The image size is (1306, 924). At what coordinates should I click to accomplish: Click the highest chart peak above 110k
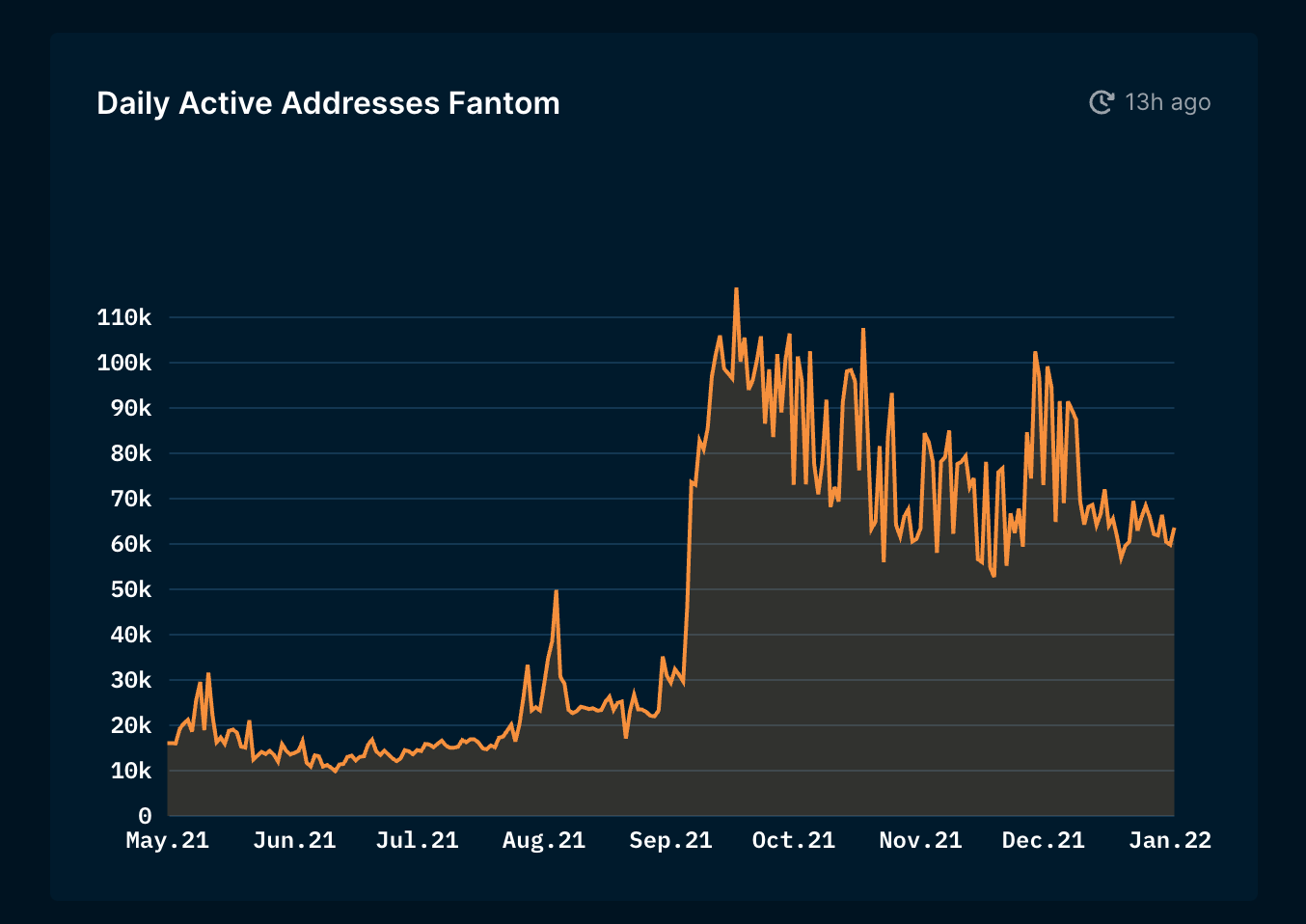(x=736, y=288)
